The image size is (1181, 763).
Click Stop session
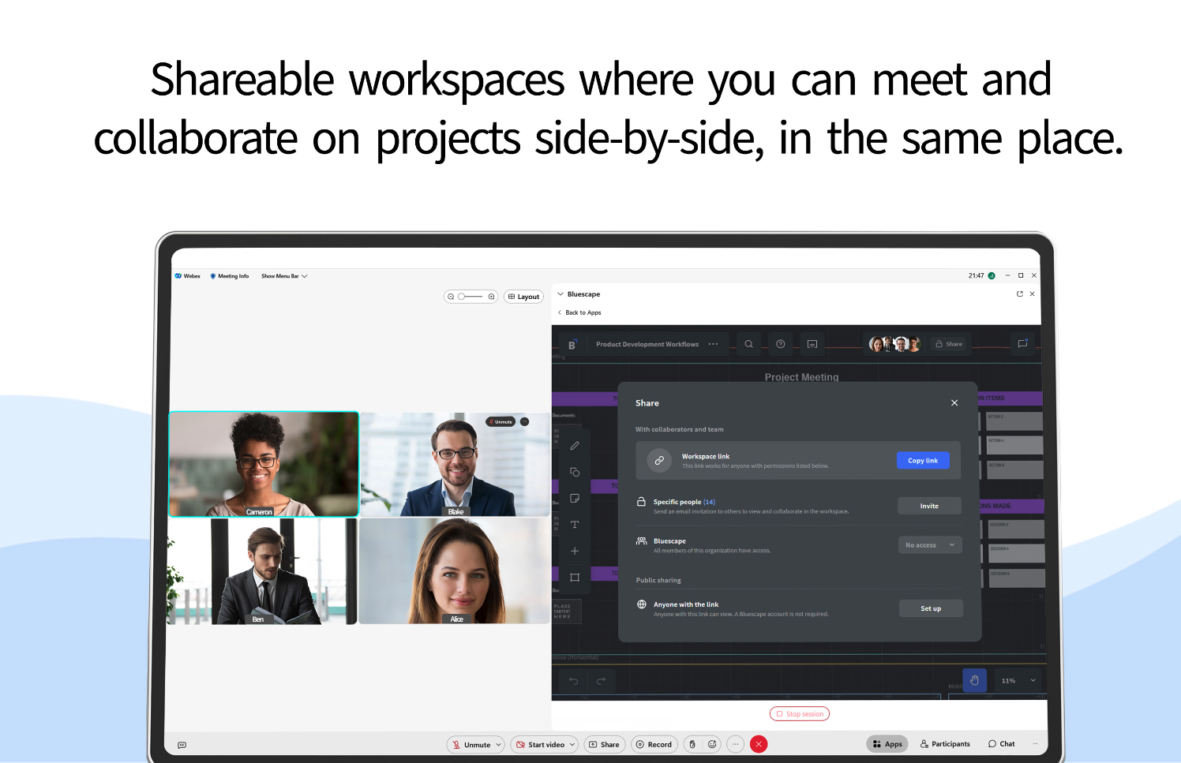point(800,713)
